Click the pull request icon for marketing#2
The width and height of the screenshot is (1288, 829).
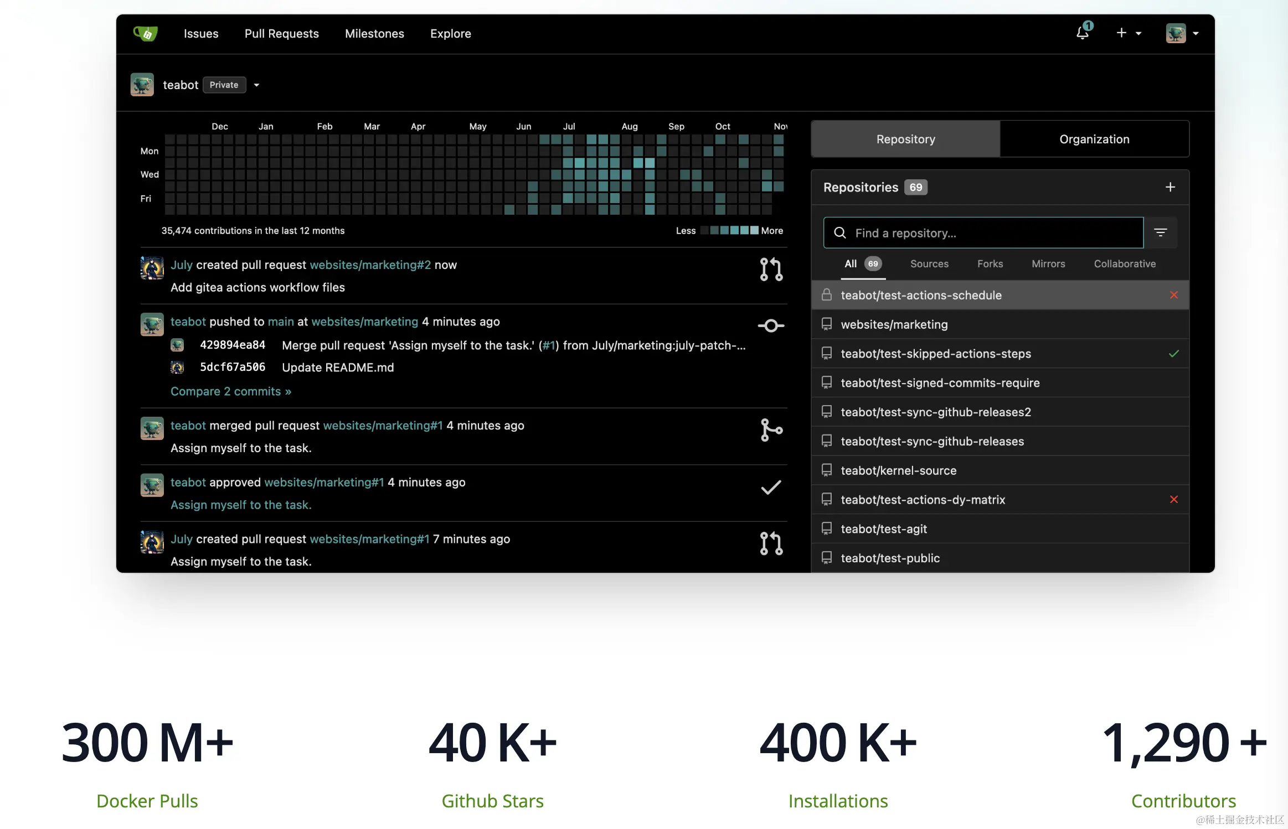click(771, 270)
